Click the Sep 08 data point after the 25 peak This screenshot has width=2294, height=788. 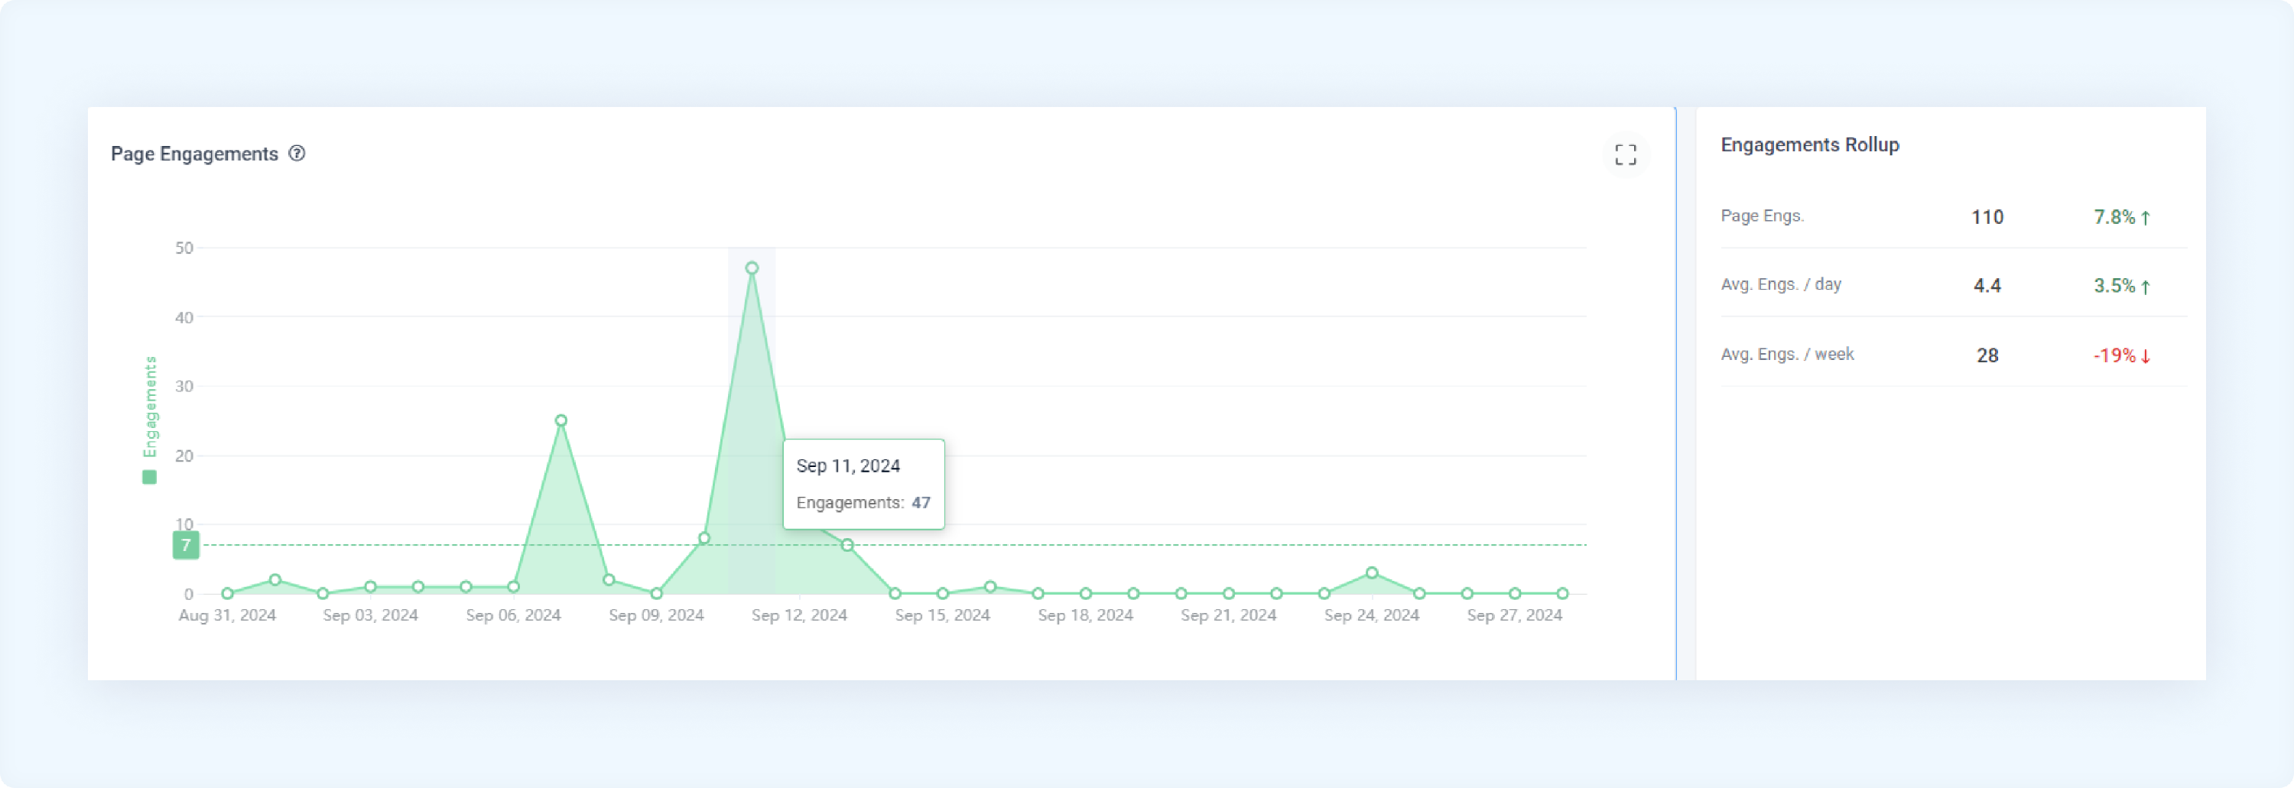click(x=608, y=579)
